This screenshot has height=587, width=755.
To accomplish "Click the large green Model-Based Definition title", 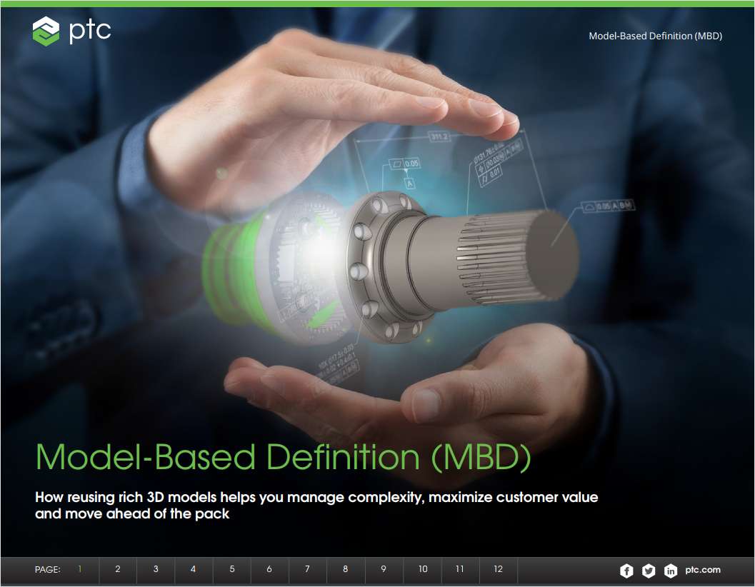I will [x=283, y=456].
